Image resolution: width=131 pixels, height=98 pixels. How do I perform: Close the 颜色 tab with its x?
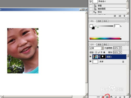(x=95, y=21)
